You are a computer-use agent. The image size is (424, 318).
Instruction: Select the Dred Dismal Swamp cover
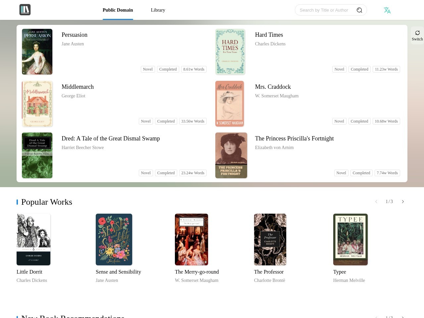pos(37,155)
